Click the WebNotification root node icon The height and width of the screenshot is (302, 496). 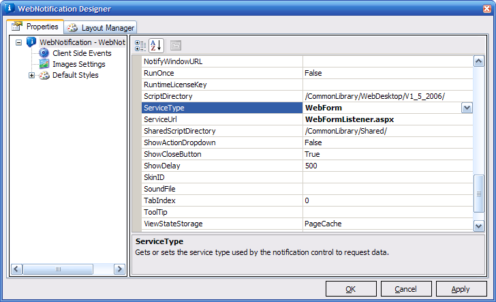tap(31, 42)
